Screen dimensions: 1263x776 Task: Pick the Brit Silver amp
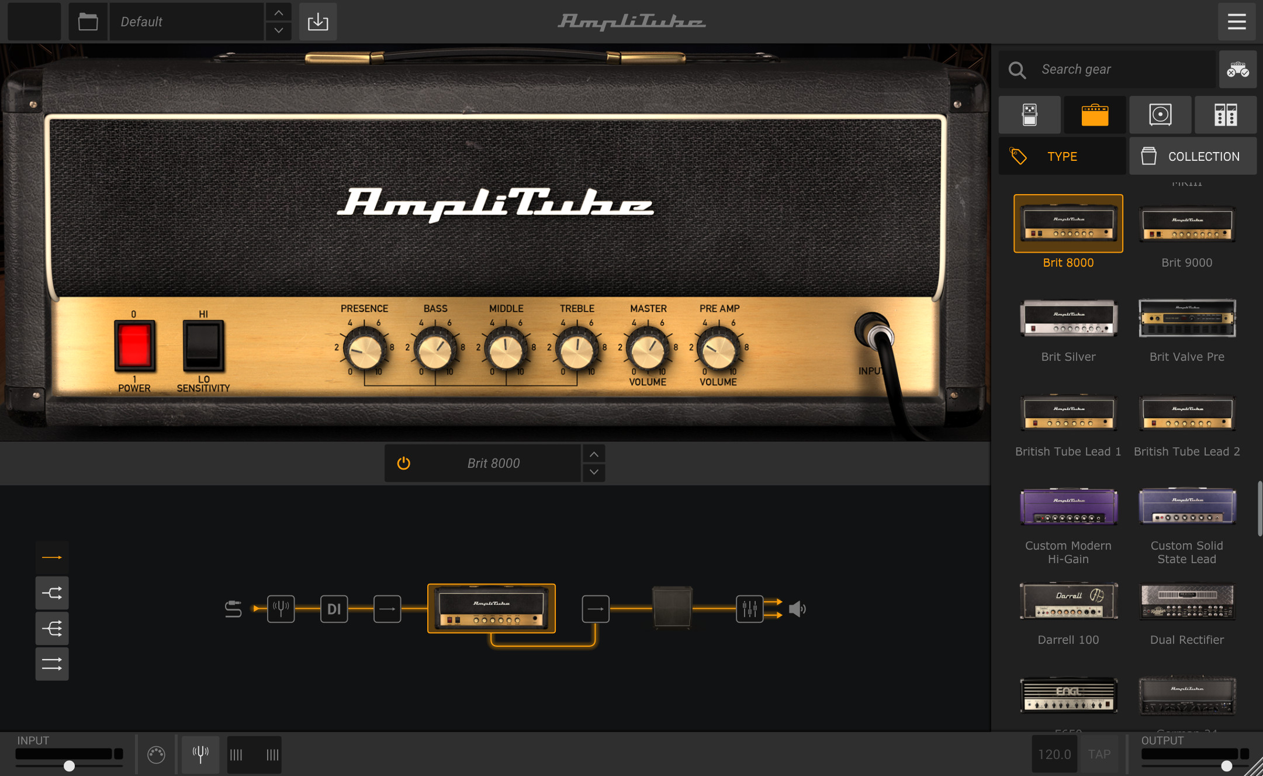click(1068, 318)
